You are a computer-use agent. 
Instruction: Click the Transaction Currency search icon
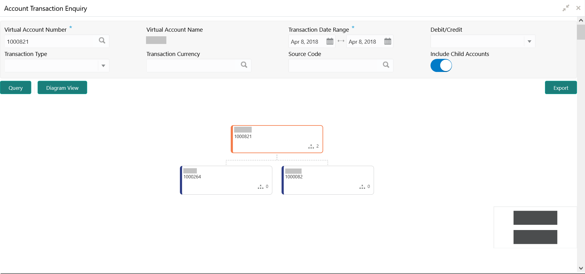pyautogui.click(x=244, y=65)
